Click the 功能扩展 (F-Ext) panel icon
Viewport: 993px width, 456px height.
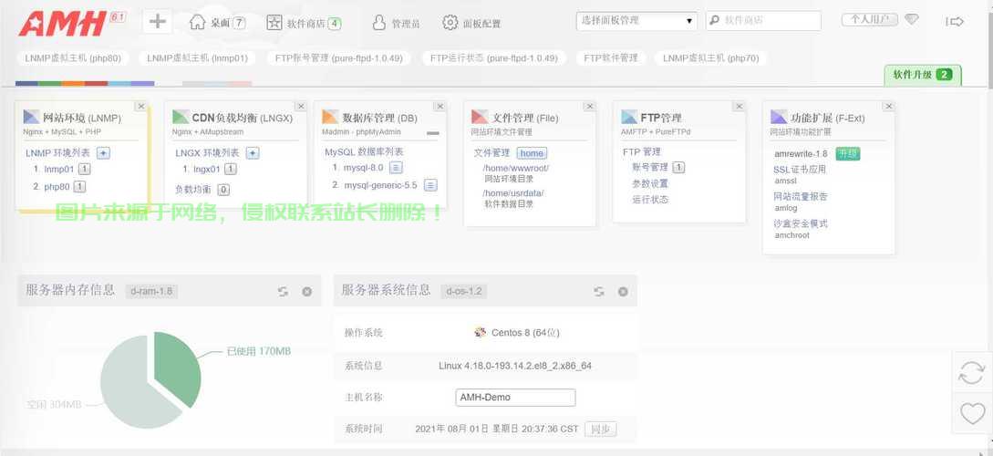click(x=779, y=117)
